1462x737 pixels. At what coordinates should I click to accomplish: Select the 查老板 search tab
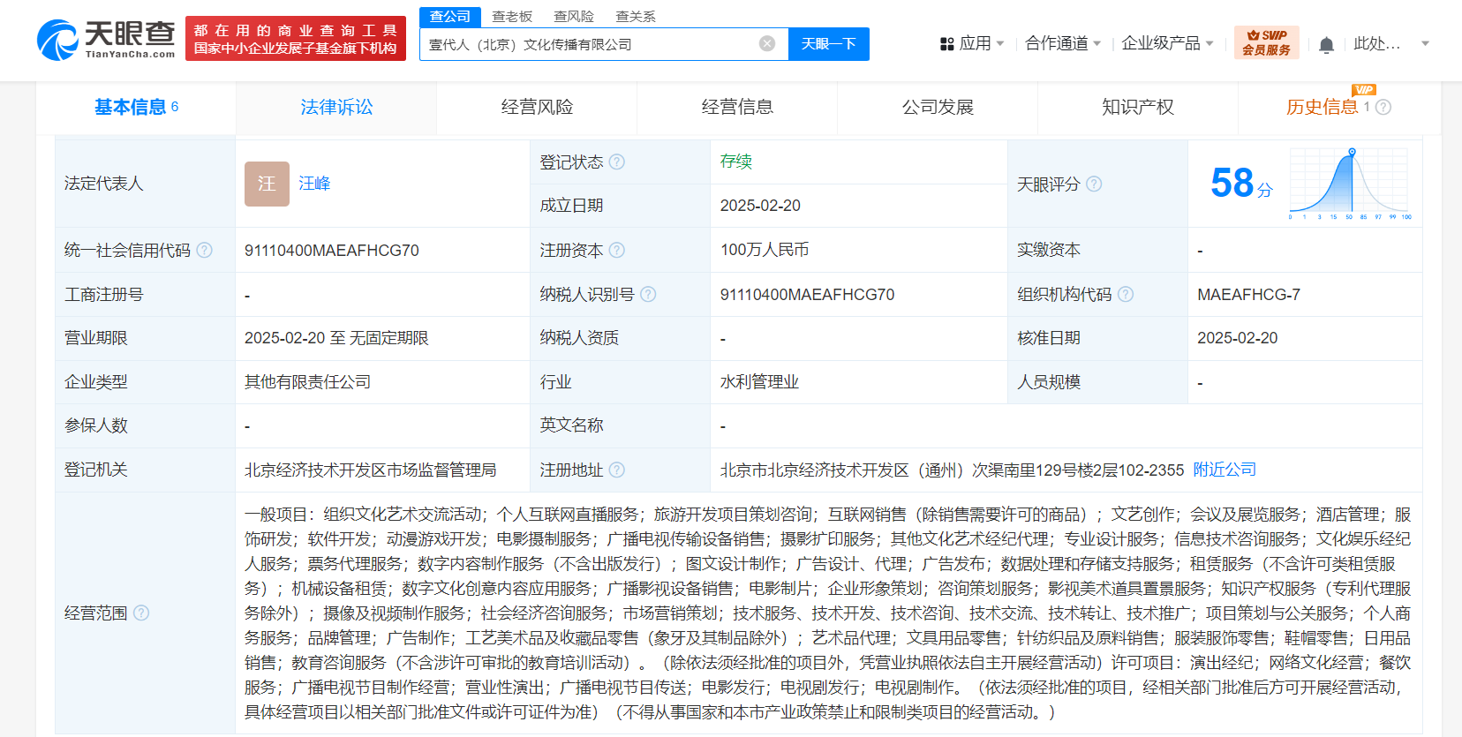point(512,17)
